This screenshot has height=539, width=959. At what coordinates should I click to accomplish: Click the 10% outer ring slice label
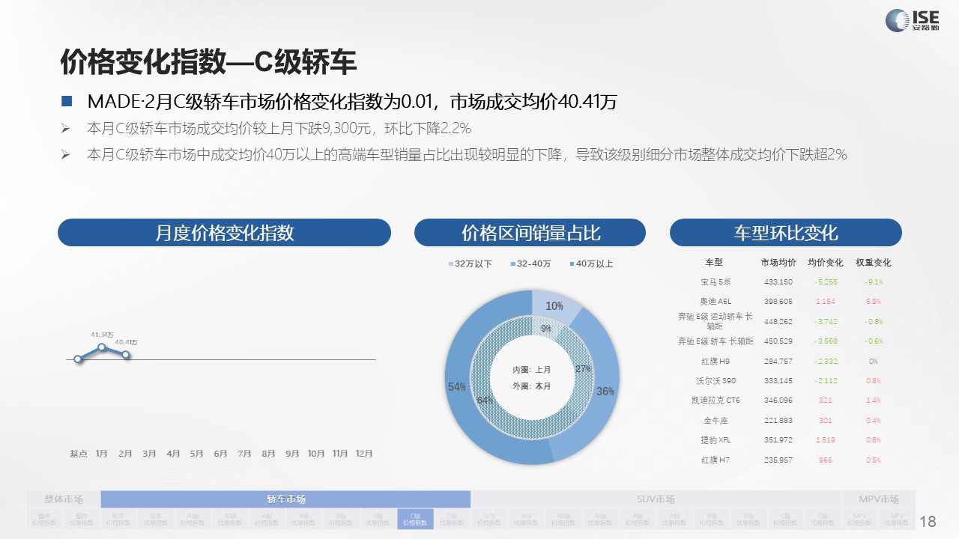pyautogui.click(x=554, y=306)
